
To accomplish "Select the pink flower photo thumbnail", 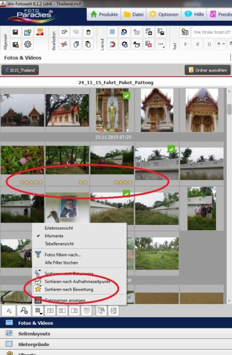I will pos(22,160).
